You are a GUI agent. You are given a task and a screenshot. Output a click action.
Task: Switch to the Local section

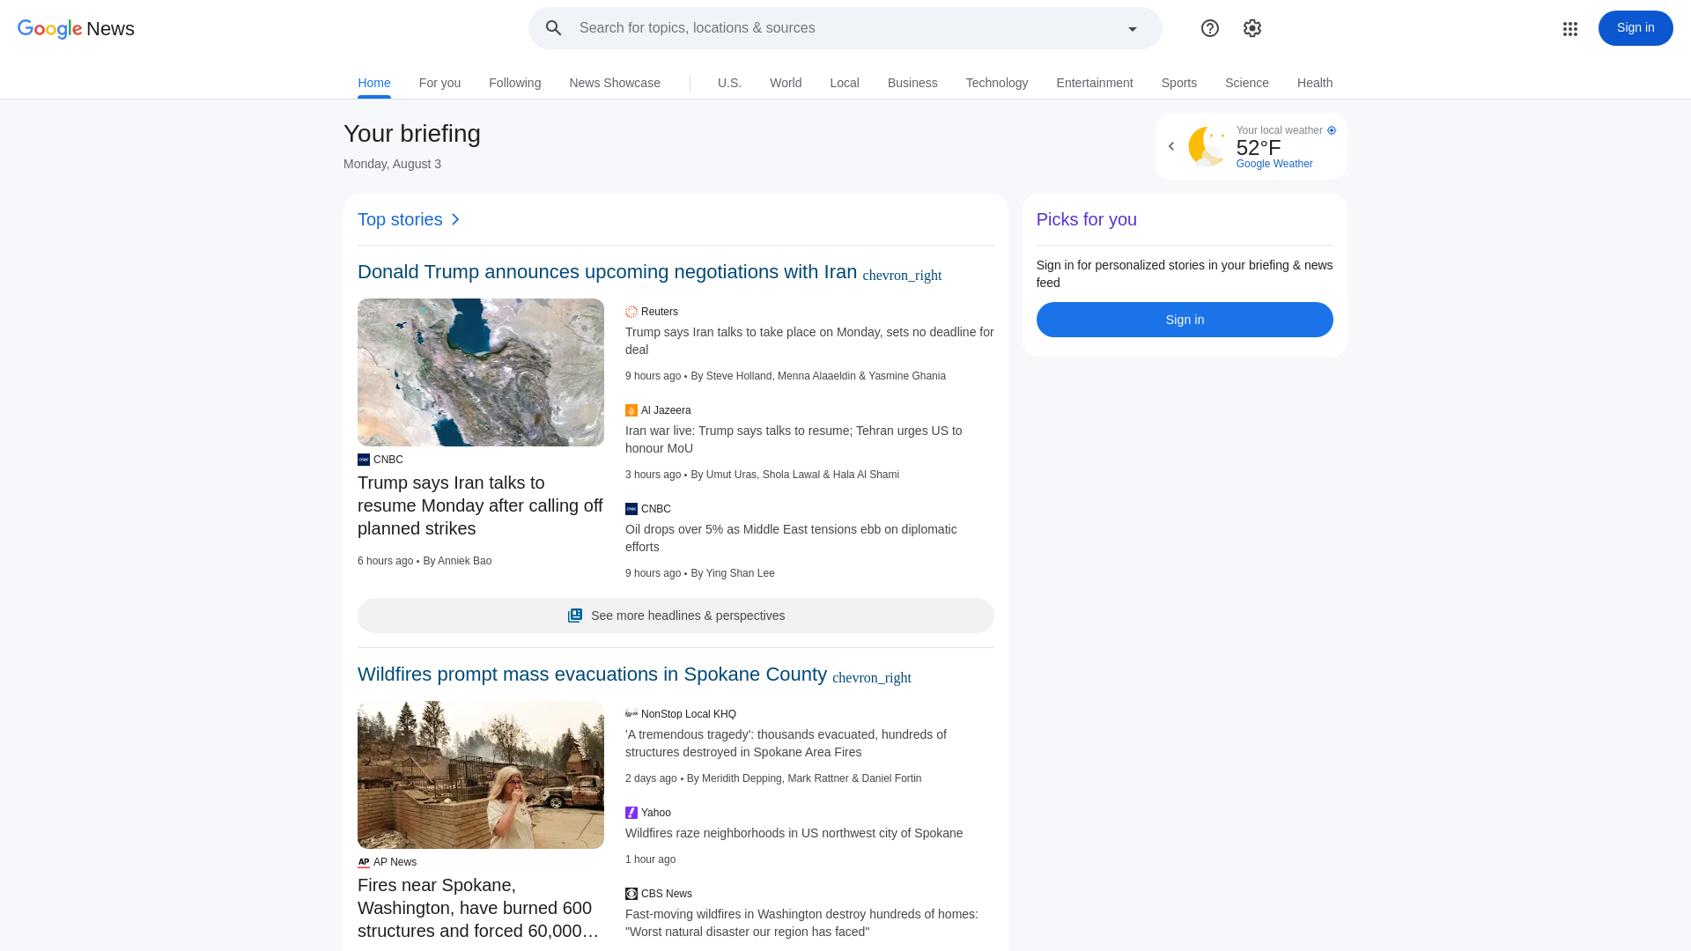point(845,83)
